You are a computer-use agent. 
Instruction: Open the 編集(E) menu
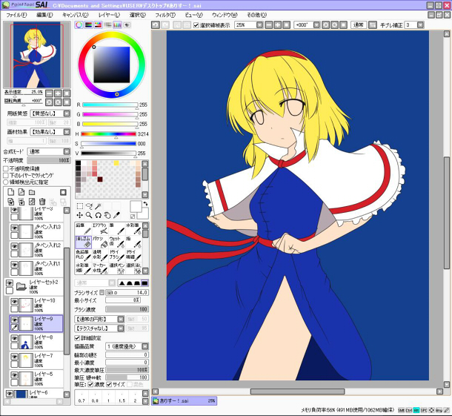[44, 15]
